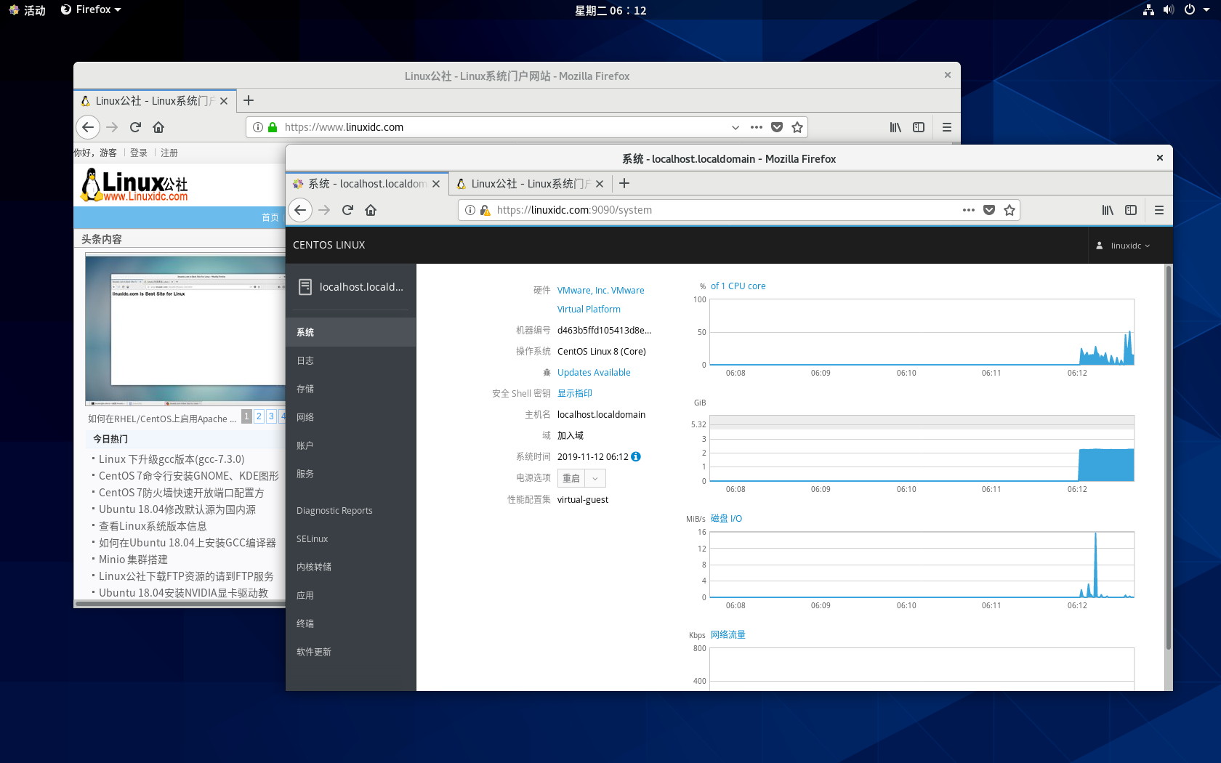The width and height of the screenshot is (1221, 763).
Task: Open new tab with plus in background window
Action: [x=249, y=100]
